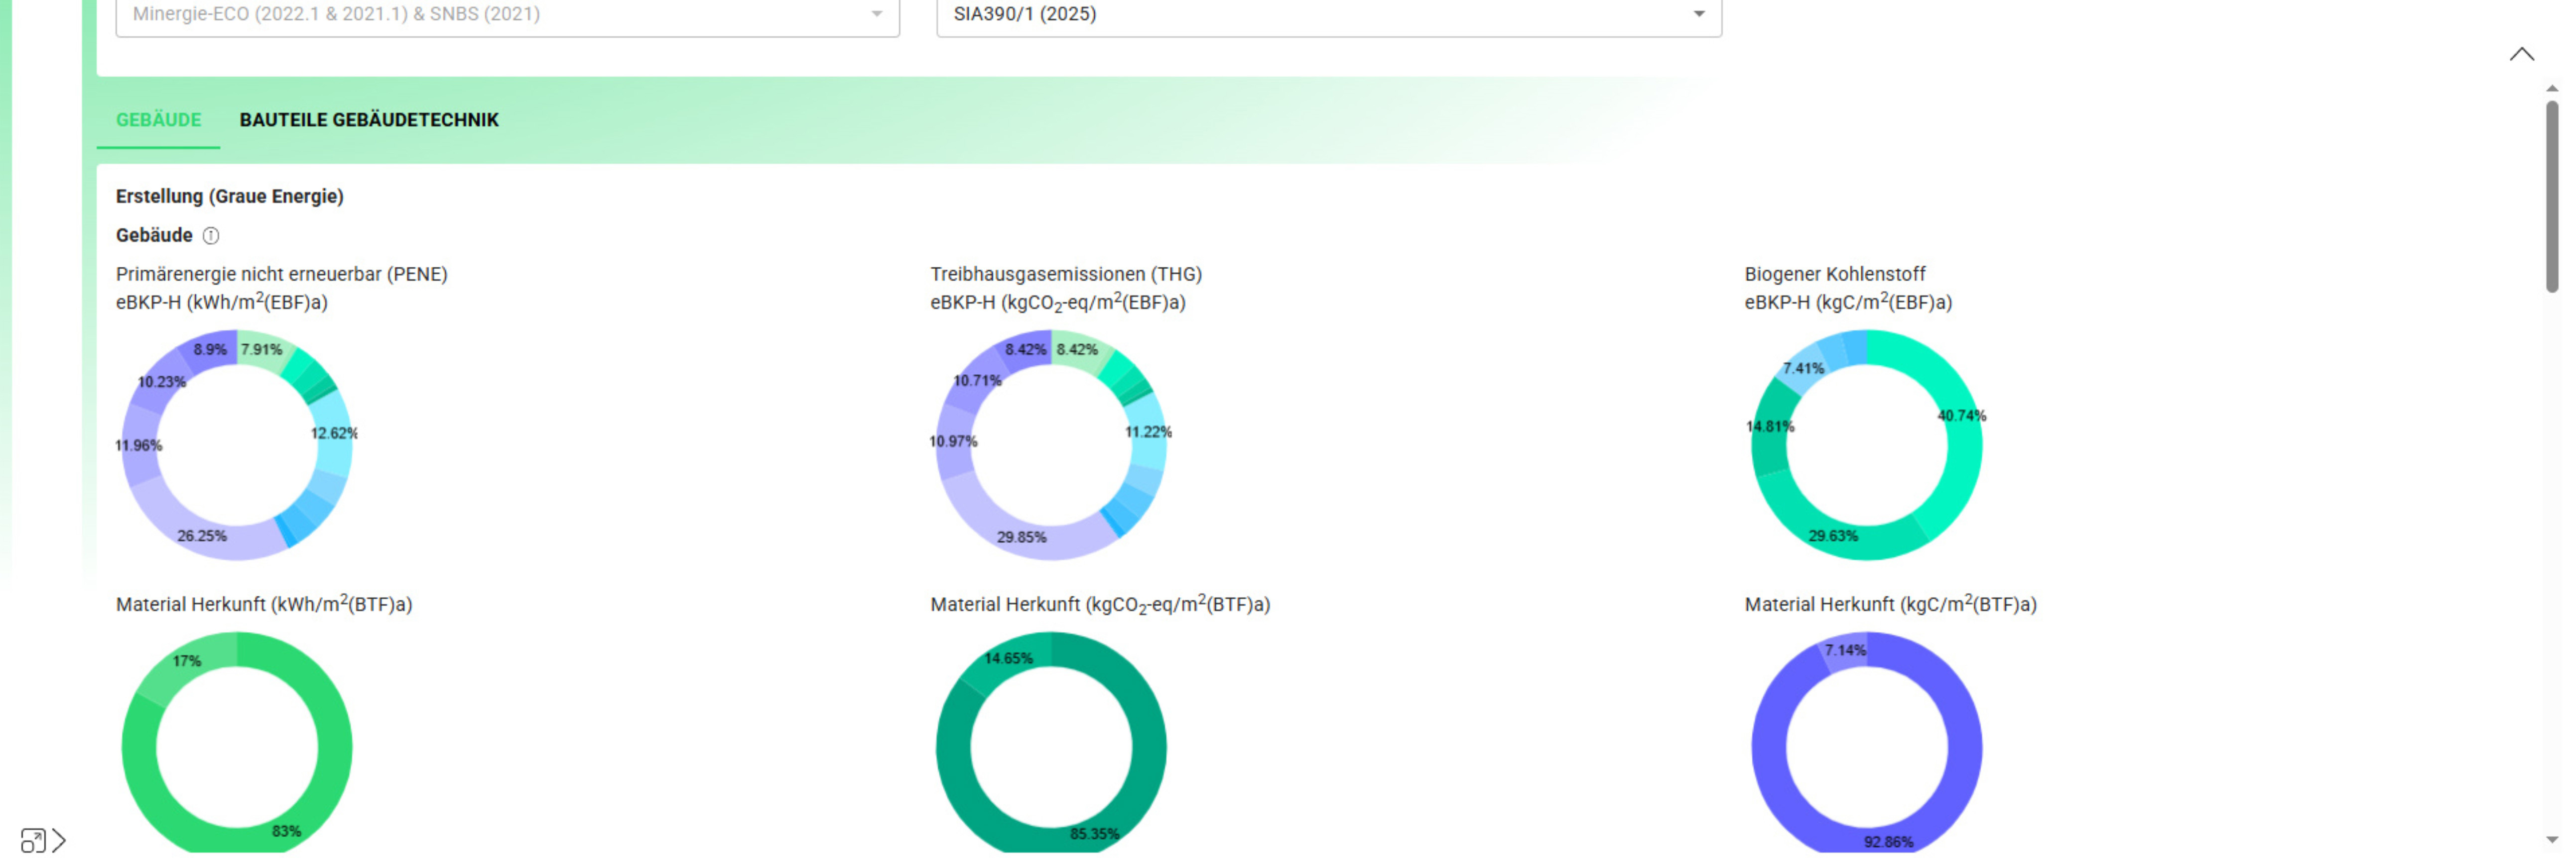
Task: Click the info icon next to Gebäude
Action: [211, 236]
